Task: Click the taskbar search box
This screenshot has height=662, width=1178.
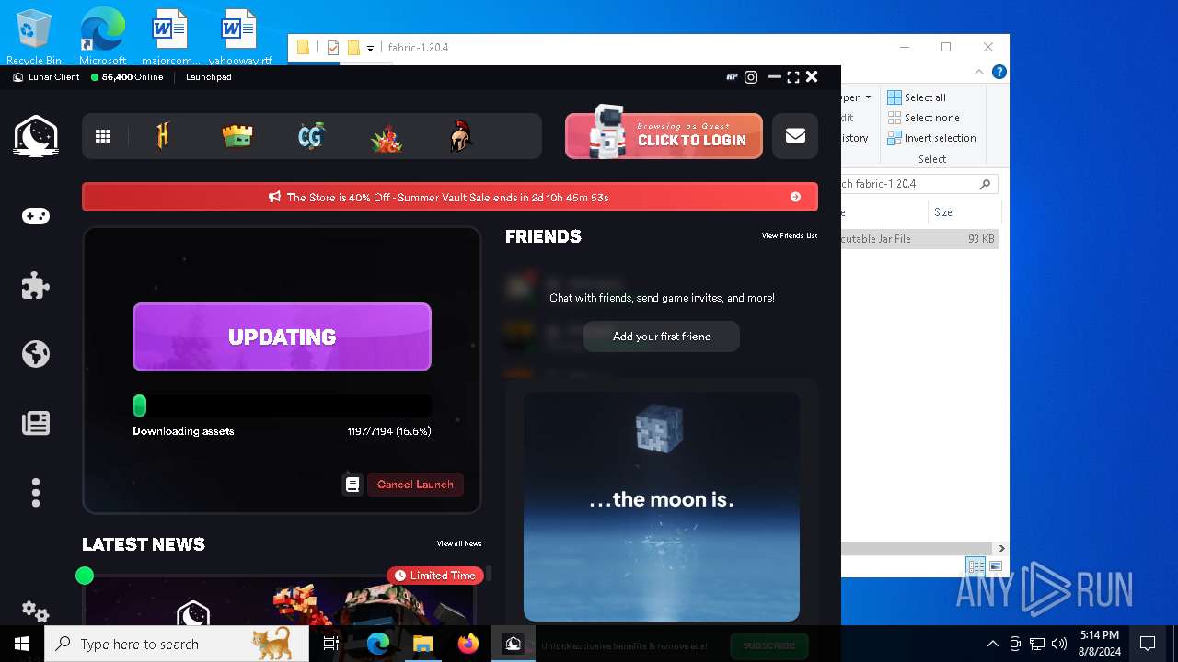Action: [177, 644]
